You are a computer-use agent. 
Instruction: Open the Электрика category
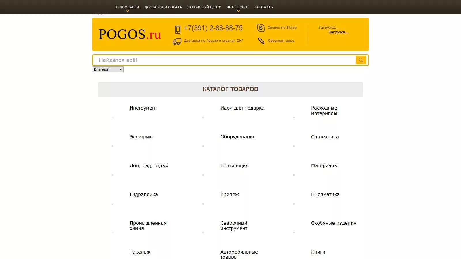pos(142,137)
